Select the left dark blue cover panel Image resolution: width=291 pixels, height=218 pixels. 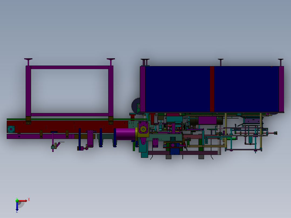click(x=177, y=89)
